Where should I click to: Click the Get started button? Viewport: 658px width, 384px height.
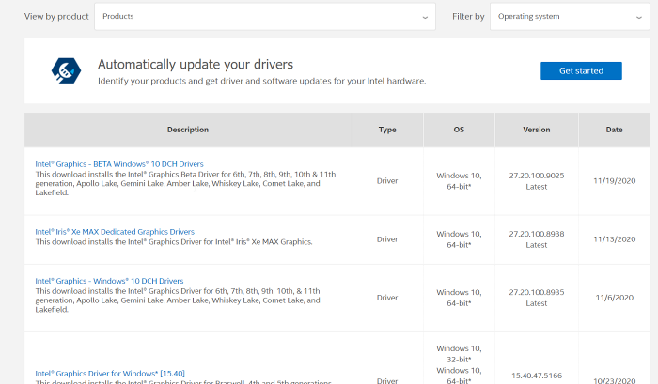coord(580,71)
